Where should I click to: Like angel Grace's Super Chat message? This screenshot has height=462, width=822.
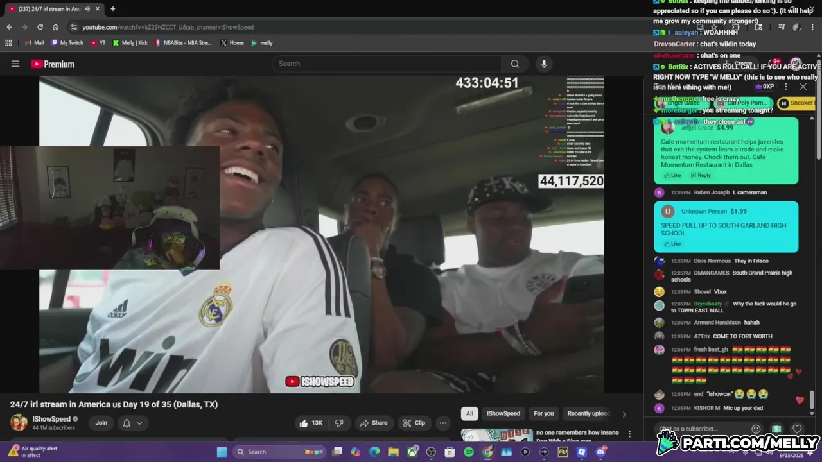(672, 175)
